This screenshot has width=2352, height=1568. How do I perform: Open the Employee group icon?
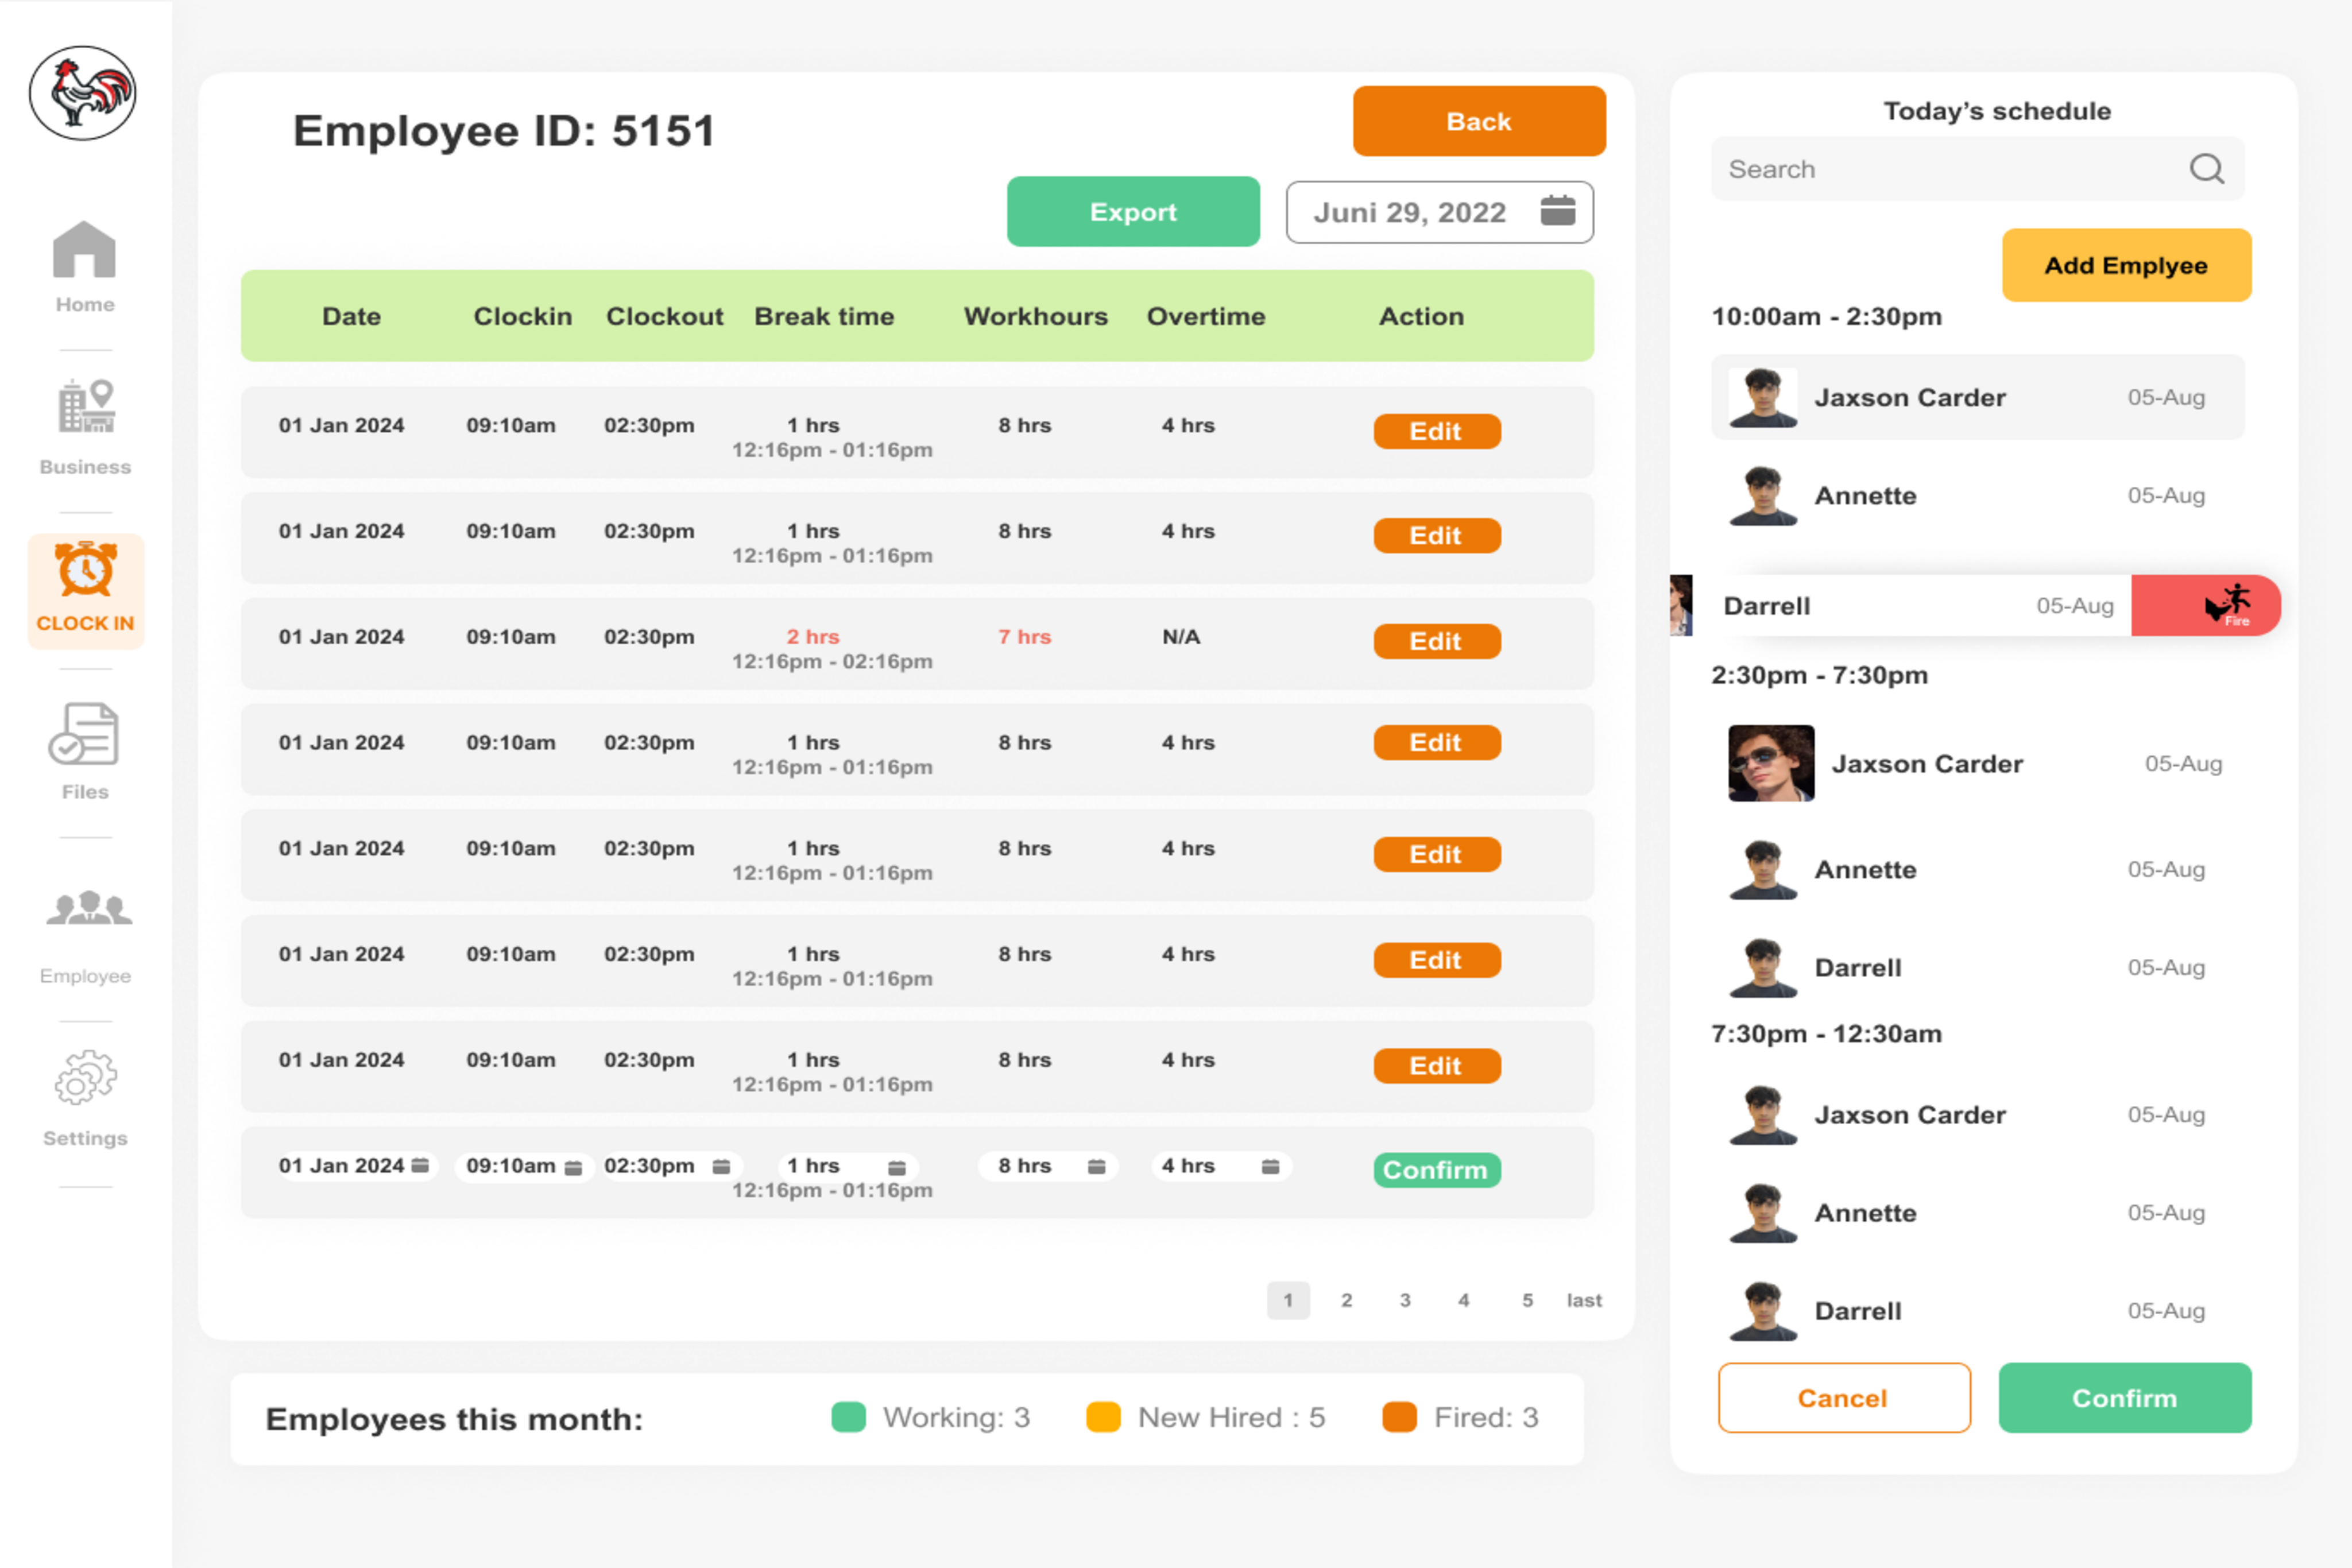tap(88, 908)
